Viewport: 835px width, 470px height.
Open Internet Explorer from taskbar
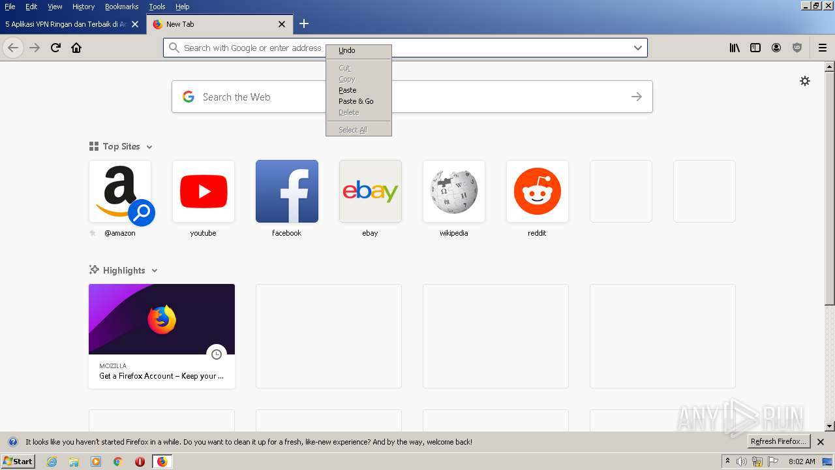[52, 462]
